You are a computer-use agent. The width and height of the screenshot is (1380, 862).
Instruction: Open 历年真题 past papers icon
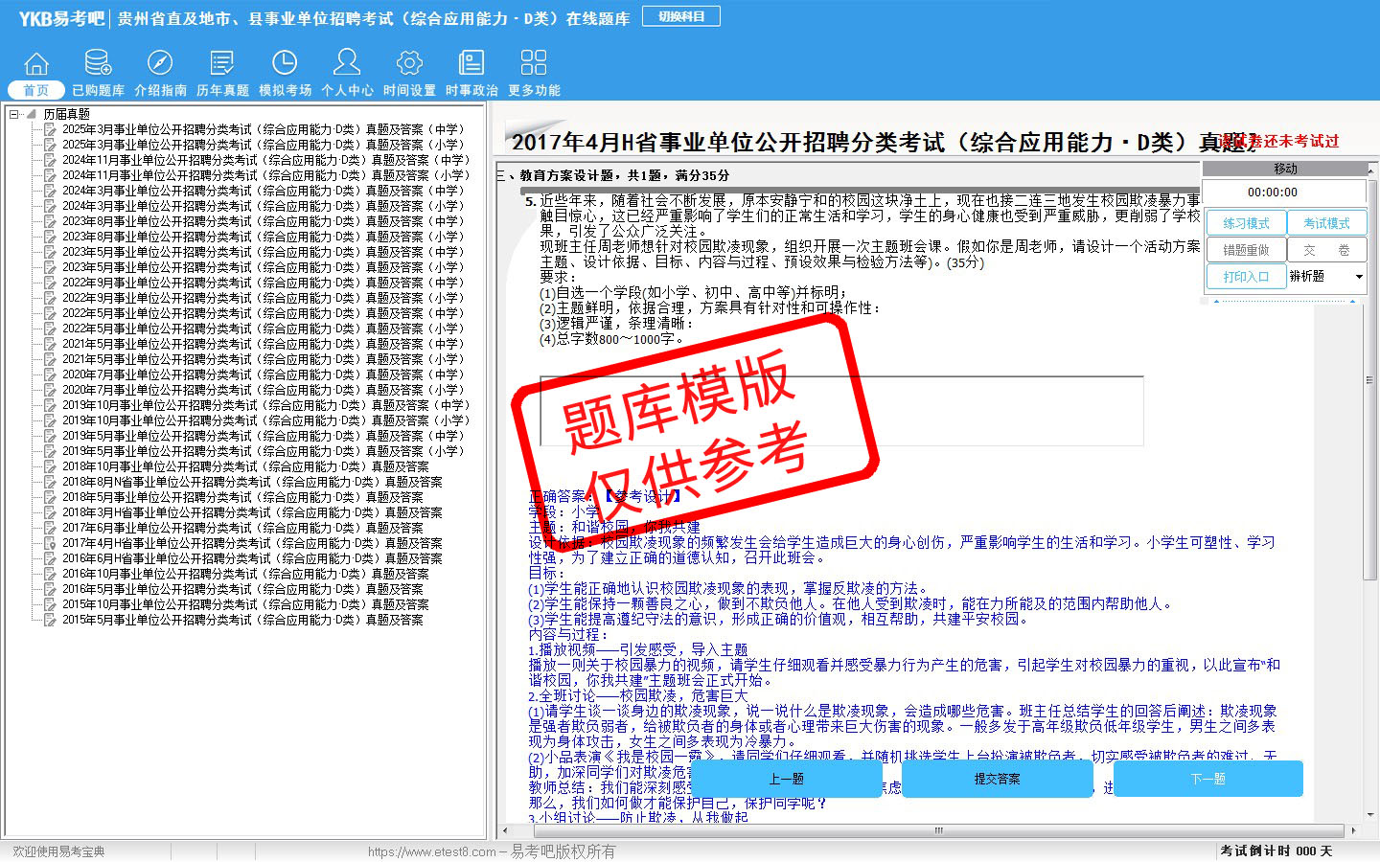[x=222, y=64]
